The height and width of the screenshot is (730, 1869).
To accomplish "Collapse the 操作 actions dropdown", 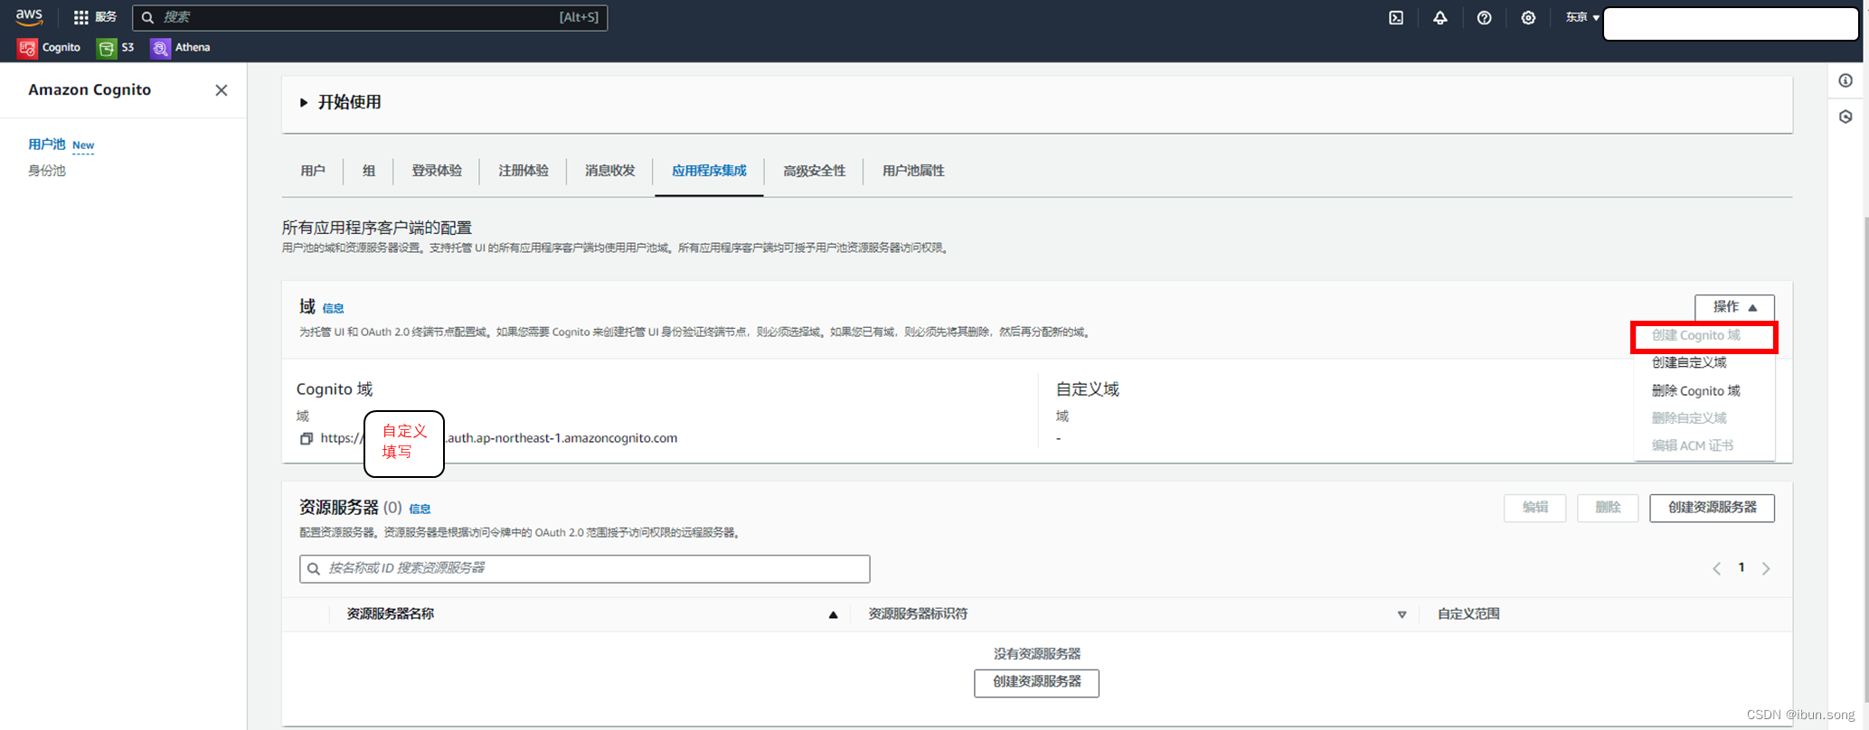I will click(1734, 307).
